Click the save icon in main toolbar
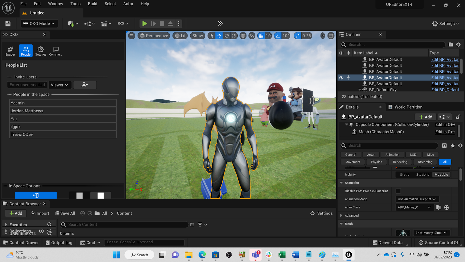 (8, 24)
